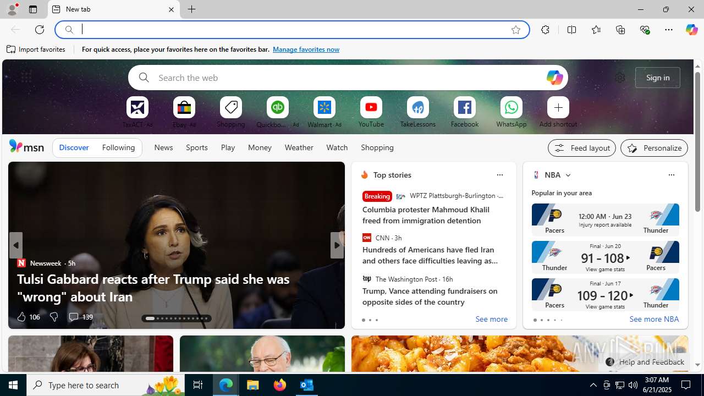Open Help and Feedback button
Image resolution: width=704 pixels, height=396 pixels.
tap(645, 362)
